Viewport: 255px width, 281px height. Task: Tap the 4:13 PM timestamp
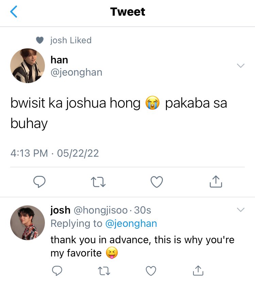(29, 153)
